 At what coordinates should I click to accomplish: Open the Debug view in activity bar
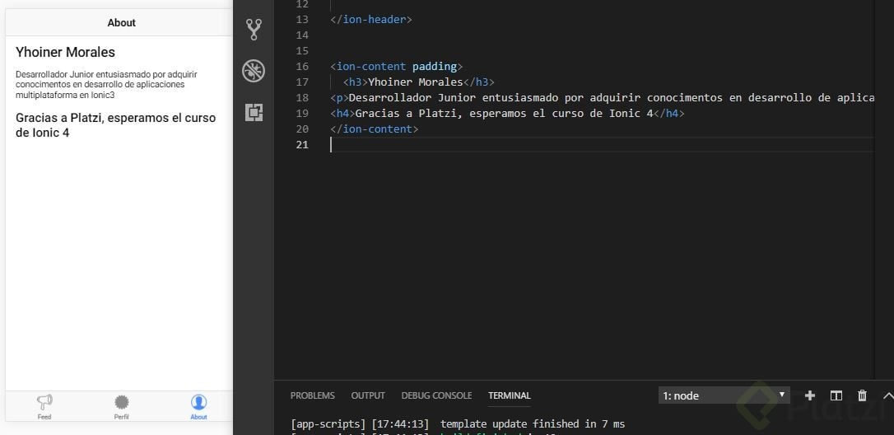[254, 71]
